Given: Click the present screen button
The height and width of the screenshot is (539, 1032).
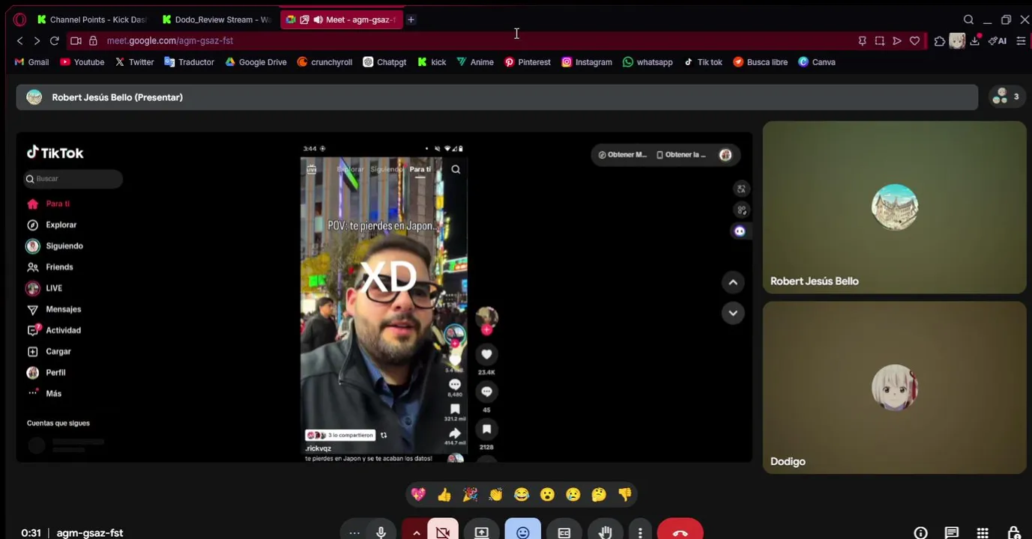Looking at the screenshot, I should (481, 532).
